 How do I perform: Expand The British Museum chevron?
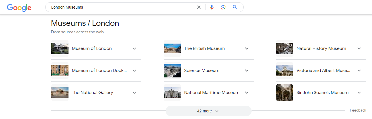click(x=247, y=48)
